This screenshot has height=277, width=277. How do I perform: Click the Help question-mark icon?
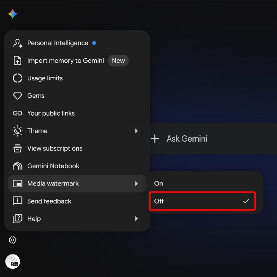(18, 219)
